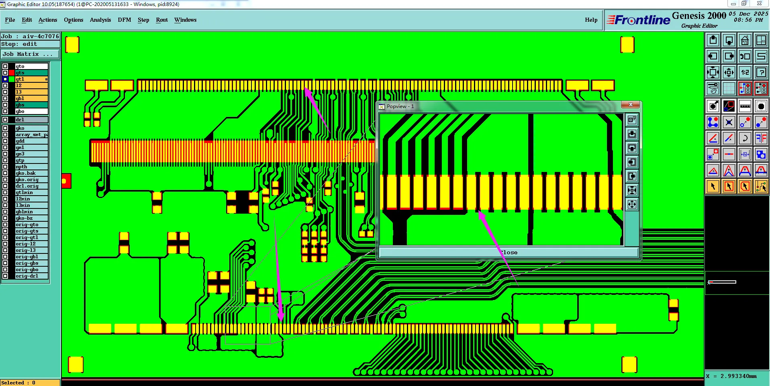Click the 1:2 zoom scale icon

[x=745, y=72]
